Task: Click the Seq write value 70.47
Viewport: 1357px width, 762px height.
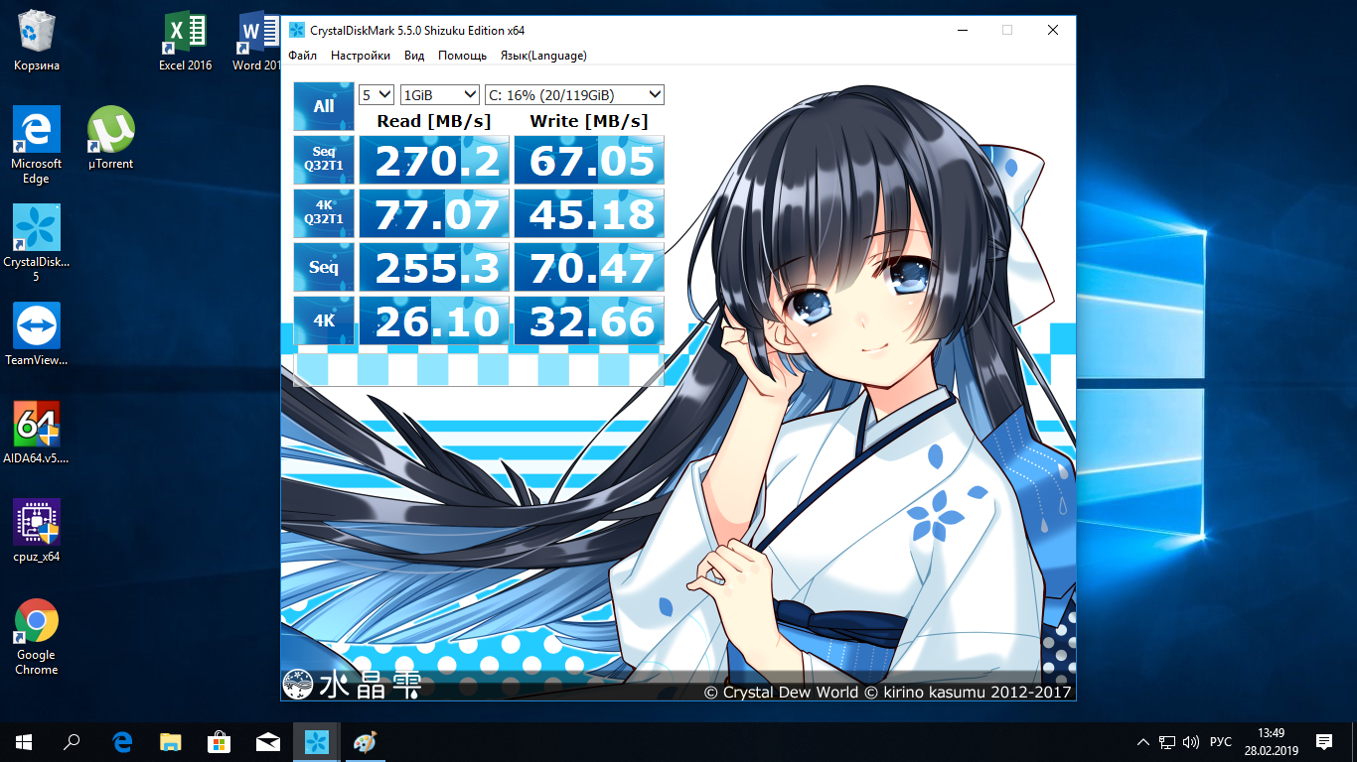Action: [589, 267]
